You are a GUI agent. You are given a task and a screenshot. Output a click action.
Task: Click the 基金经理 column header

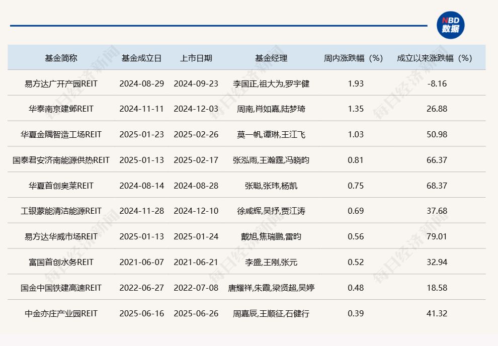(x=271, y=58)
